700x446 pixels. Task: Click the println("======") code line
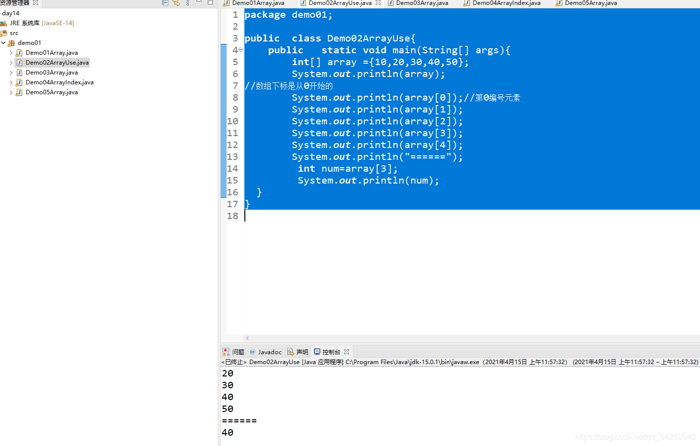click(x=377, y=157)
